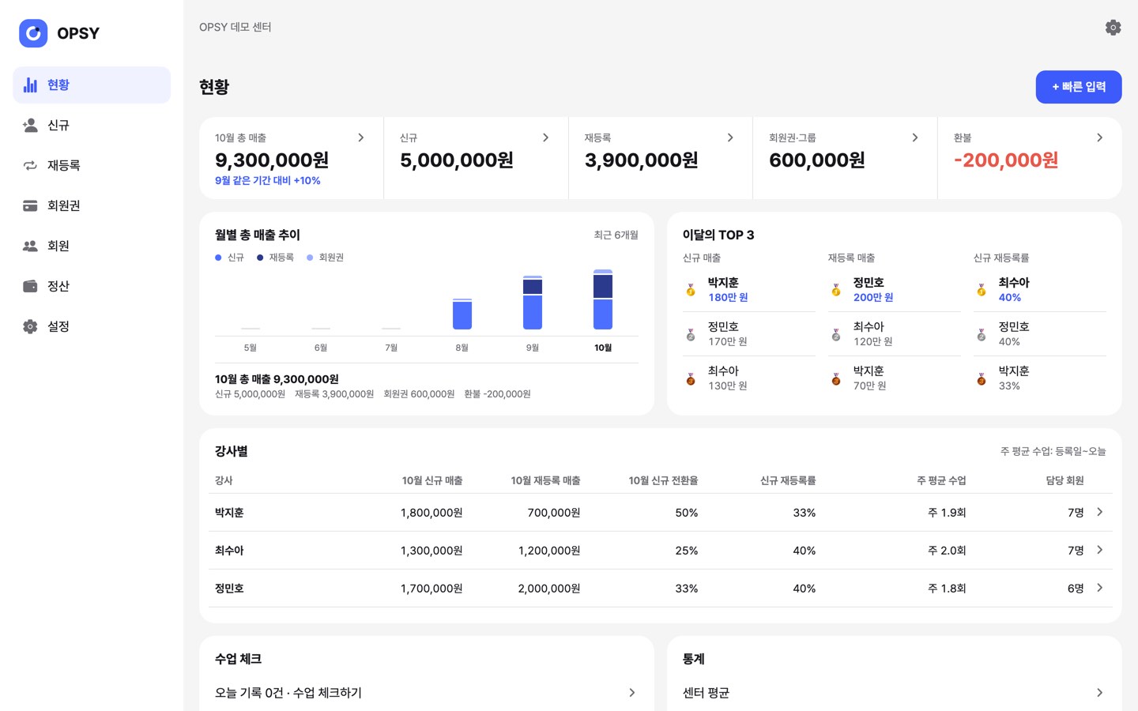Click the 10월 stacked bar in chart
Viewport: 1138px width, 711px height.
point(603,299)
